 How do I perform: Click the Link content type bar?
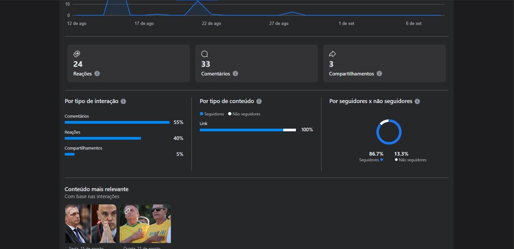click(x=248, y=130)
